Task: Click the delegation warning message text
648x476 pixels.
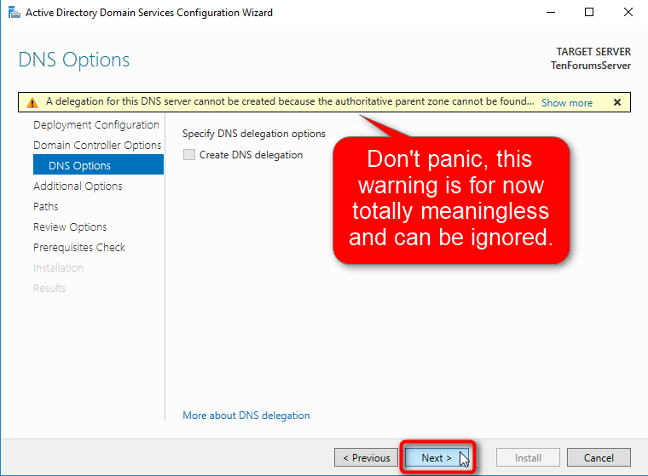Action: tap(290, 101)
